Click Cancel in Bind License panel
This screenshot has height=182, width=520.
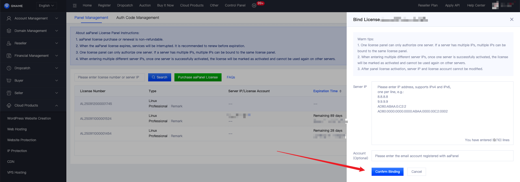(x=417, y=172)
